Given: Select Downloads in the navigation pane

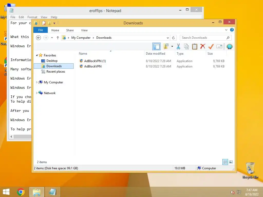Looking at the screenshot, I should click(x=54, y=66).
